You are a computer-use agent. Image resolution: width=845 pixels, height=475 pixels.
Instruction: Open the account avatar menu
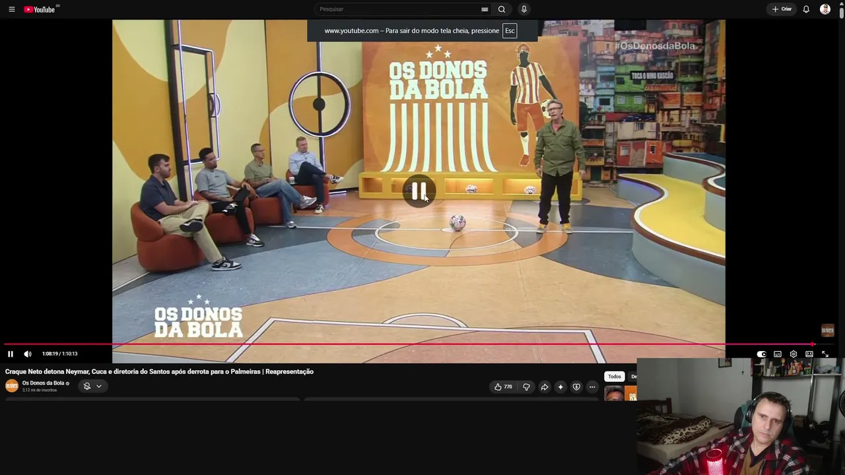(x=825, y=9)
